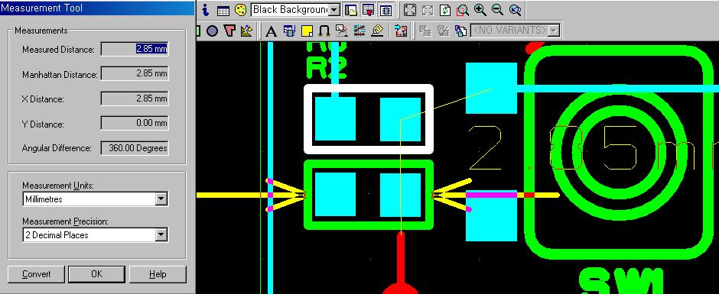
Task: Open Help for the Measurement Tool
Action: point(158,274)
